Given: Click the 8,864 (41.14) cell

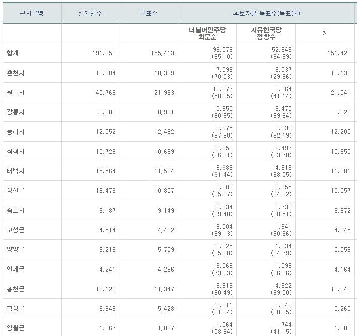Looking at the screenshot, I should (x=281, y=92).
